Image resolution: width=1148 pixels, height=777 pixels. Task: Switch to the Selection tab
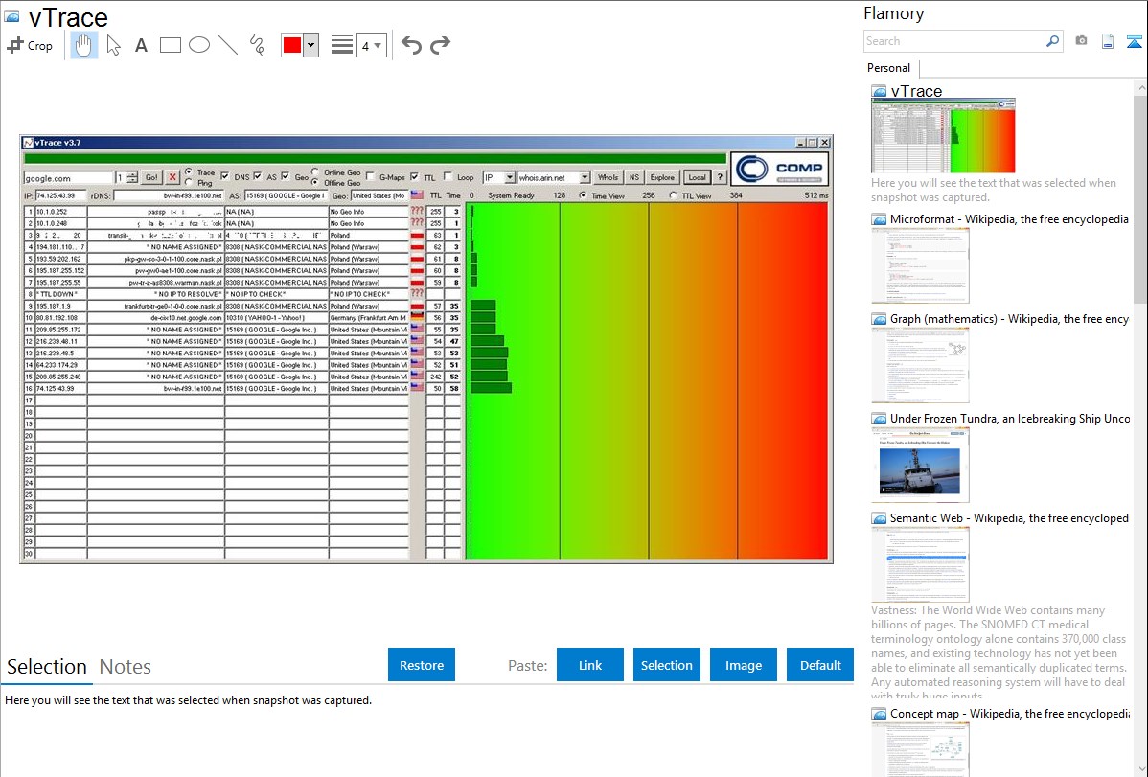click(x=47, y=667)
